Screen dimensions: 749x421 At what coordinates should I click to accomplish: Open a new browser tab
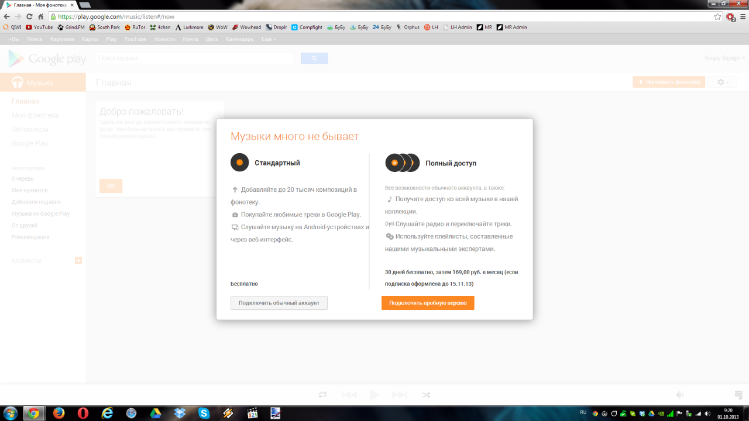click(85, 5)
